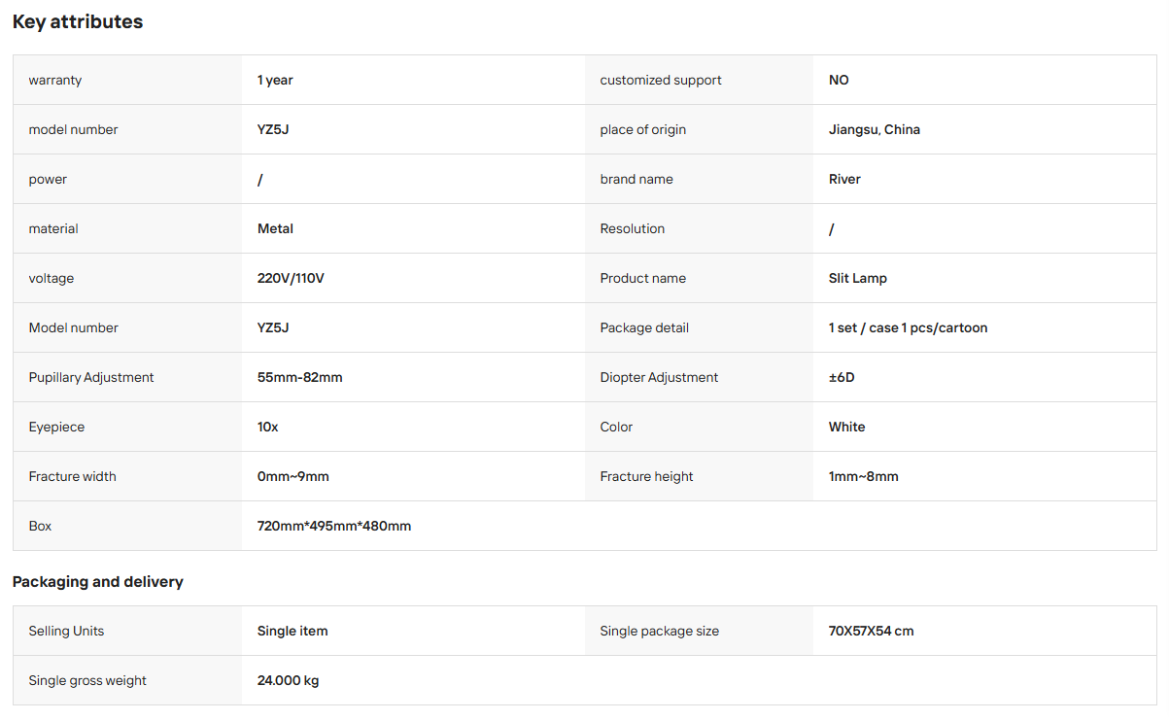Viewport: 1169px width, 721px height.
Task: Select the warranty value 1 year
Action: (x=275, y=80)
